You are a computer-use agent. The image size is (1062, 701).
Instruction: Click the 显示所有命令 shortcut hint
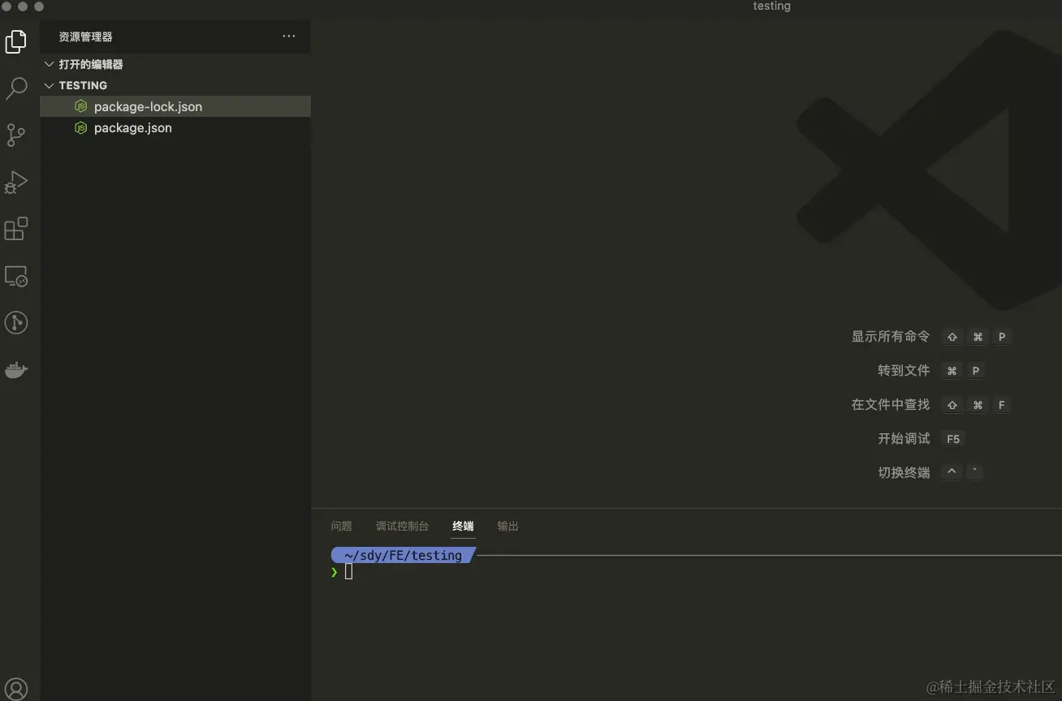(x=891, y=336)
